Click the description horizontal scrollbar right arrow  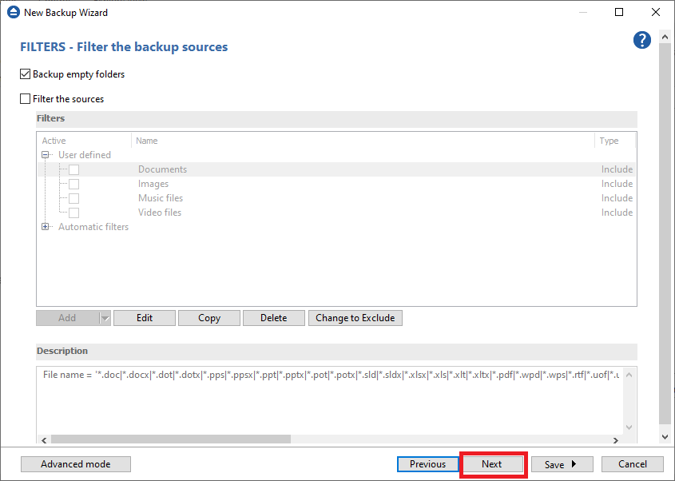point(615,439)
